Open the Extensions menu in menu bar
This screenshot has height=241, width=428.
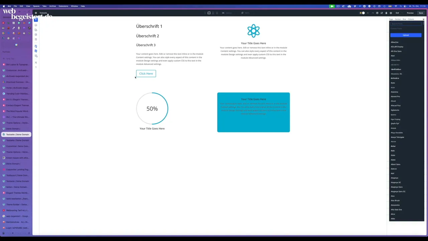tap(63, 6)
